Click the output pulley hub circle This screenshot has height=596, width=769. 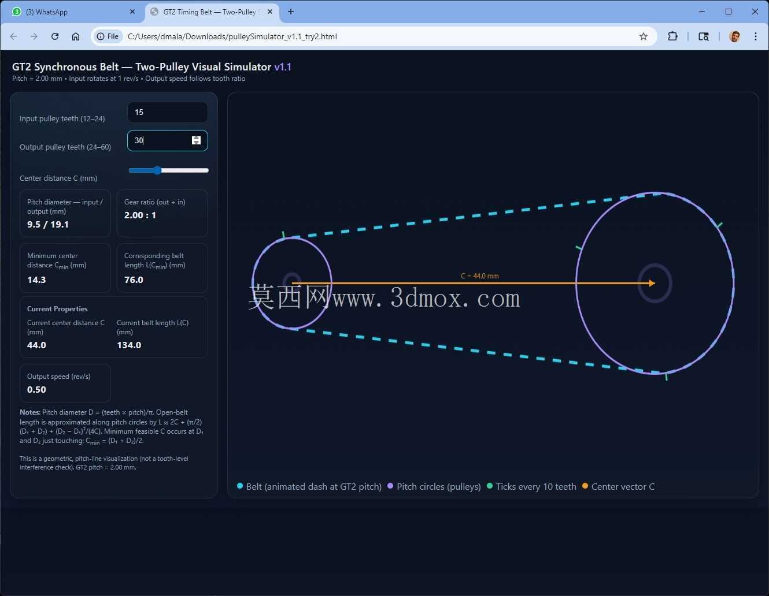tap(655, 283)
